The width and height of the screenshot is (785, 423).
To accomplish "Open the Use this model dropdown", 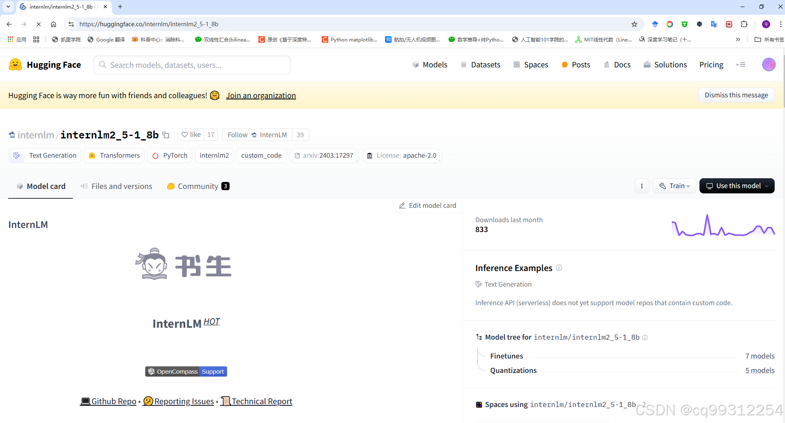I will point(737,186).
